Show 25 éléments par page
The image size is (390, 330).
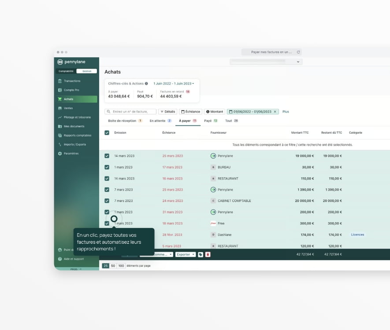tap(105, 266)
